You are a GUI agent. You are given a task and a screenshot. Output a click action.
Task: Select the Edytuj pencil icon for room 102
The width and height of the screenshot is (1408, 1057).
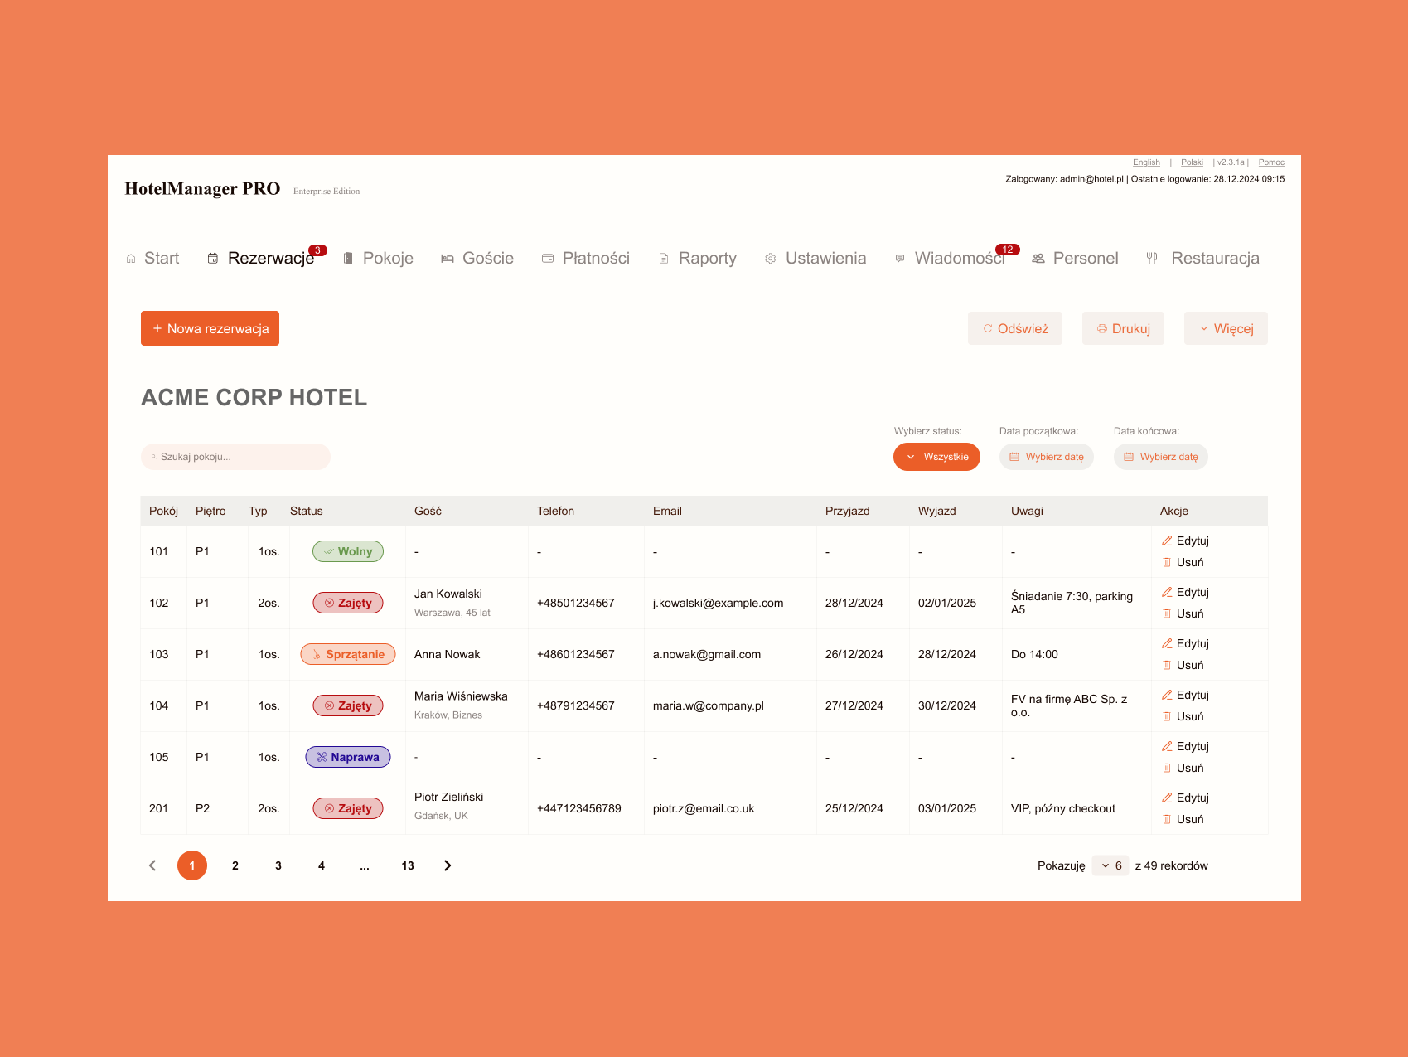pyautogui.click(x=1168, y=592)
